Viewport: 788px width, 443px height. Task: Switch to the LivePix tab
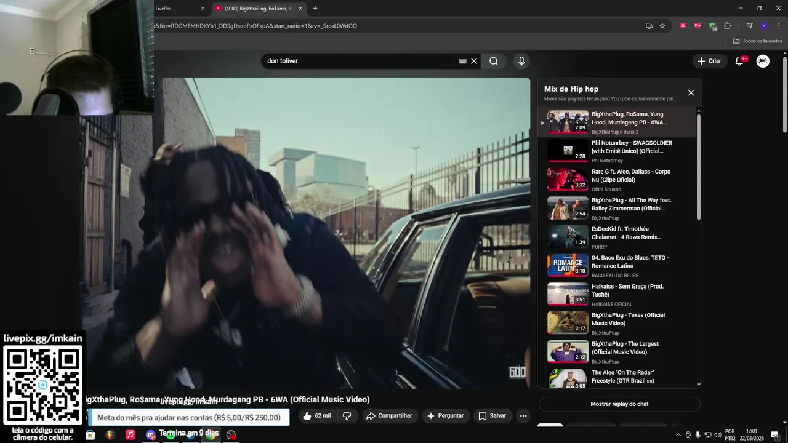coord(175,9)
